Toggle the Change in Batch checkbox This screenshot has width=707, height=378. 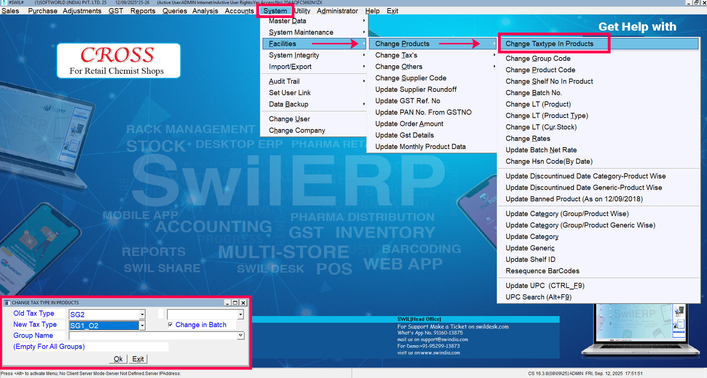point(170,325)
